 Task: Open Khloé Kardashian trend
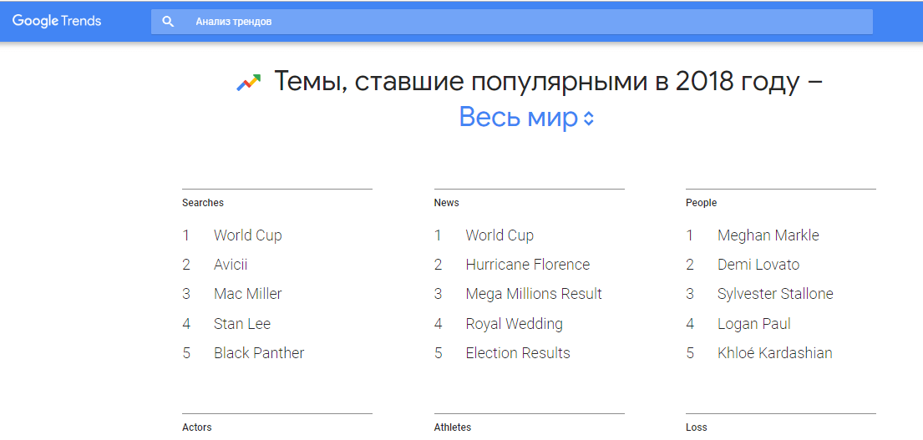click(x=774, y=353)
